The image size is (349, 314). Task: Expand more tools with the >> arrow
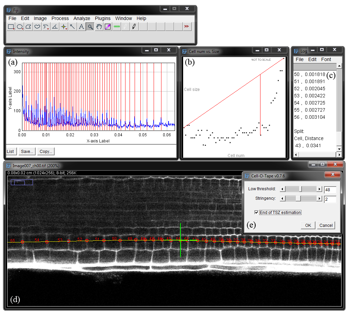tap(187, 26)
